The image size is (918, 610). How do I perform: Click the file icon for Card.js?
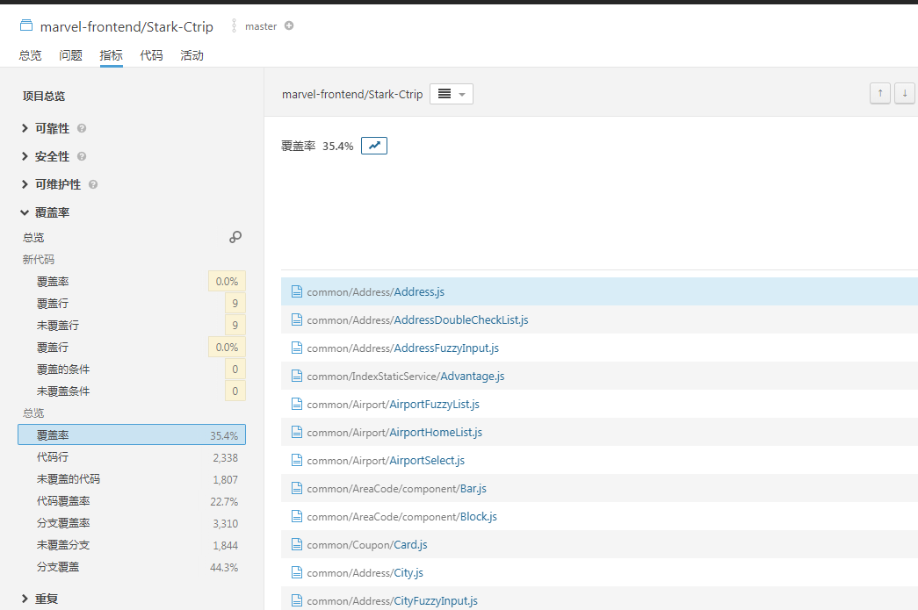pyautogui.click(x=297, y=545)
